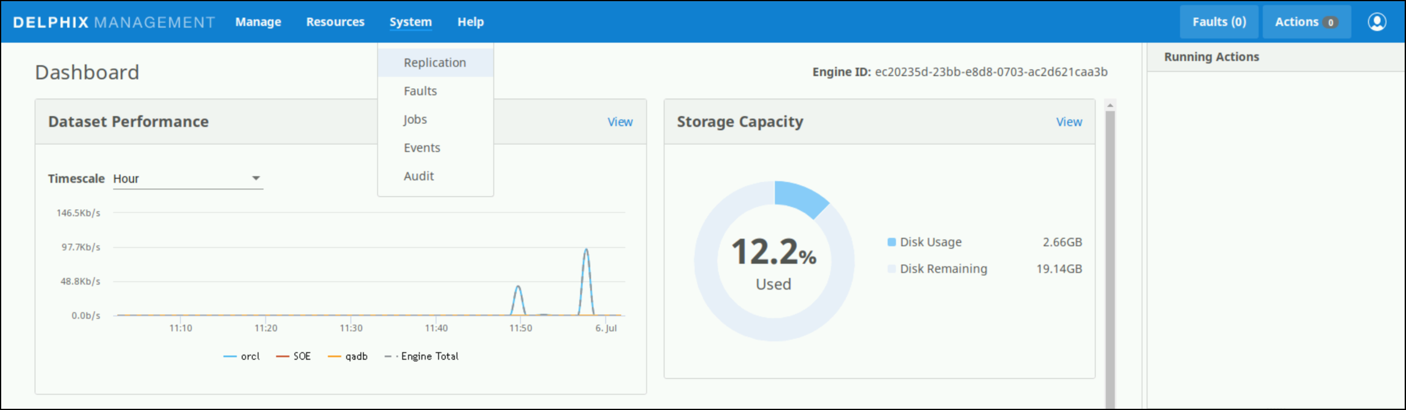Screen dimensions: 1406x410
Task: Click the Disk Remaining legend swatch
Action: coord(892,269)
